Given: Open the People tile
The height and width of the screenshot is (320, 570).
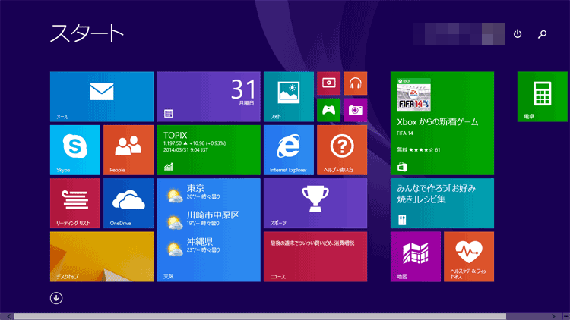Looking at the screenshot, I should tap(128, 150).
